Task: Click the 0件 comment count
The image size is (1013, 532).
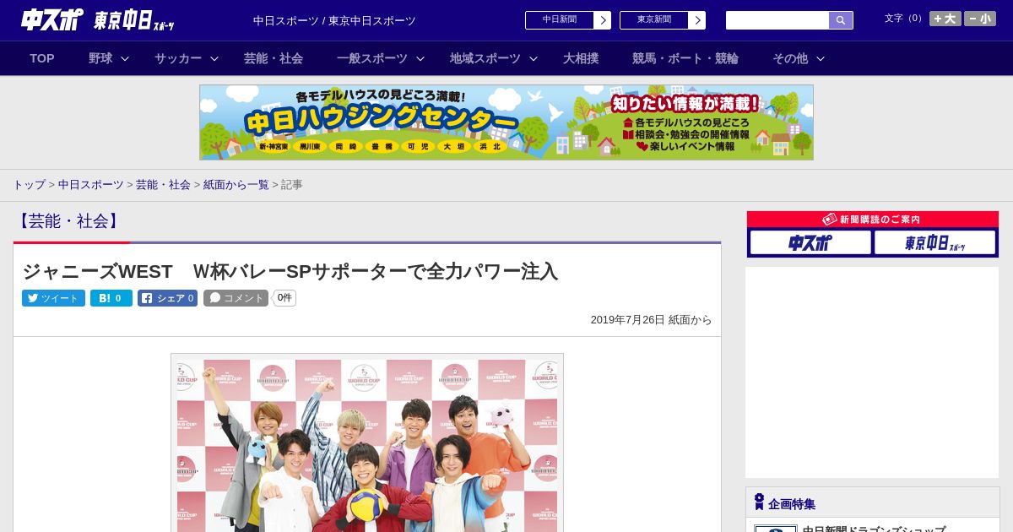Action: [x=284, y=298]
